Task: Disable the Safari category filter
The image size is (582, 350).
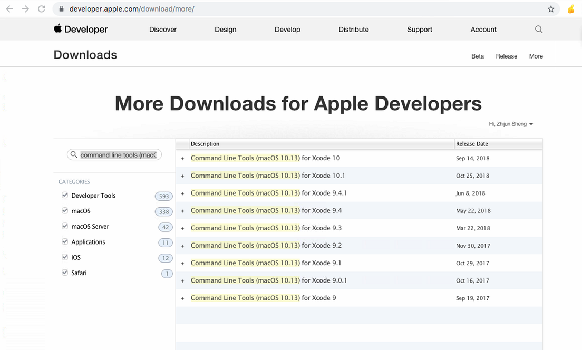Action: pos(65,273)
